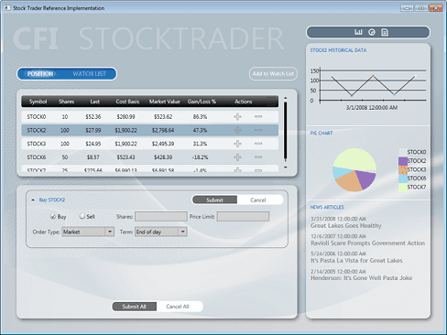The image size is (447, 335).
Task: Open the bar chart view icon
Action: [358, 32]
